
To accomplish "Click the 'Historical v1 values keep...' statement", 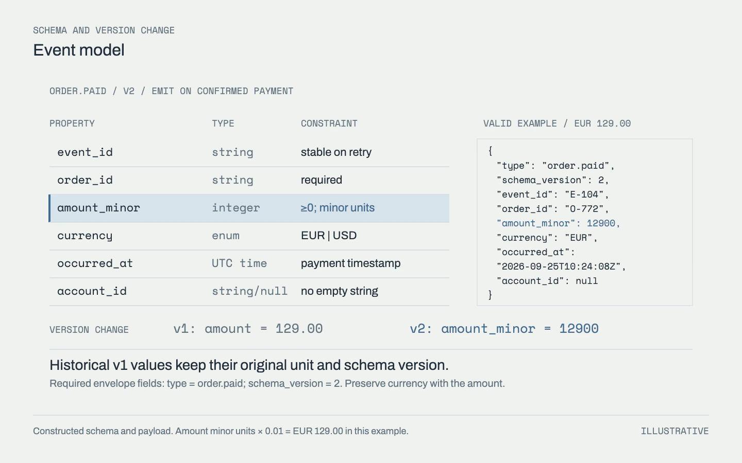I will click(249, 365).
